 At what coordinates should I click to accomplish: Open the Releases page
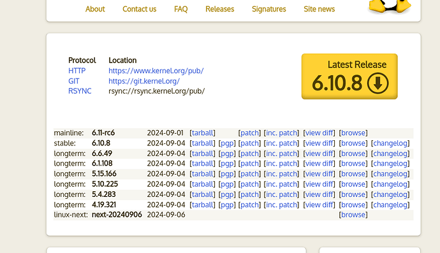(x=220, y=9)
